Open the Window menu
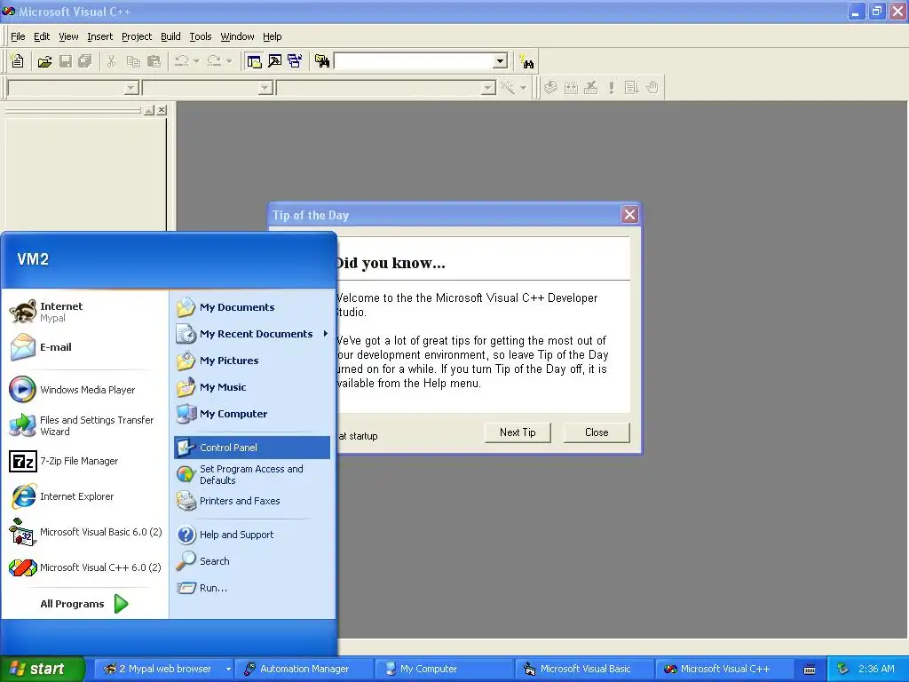 (237, 36)
